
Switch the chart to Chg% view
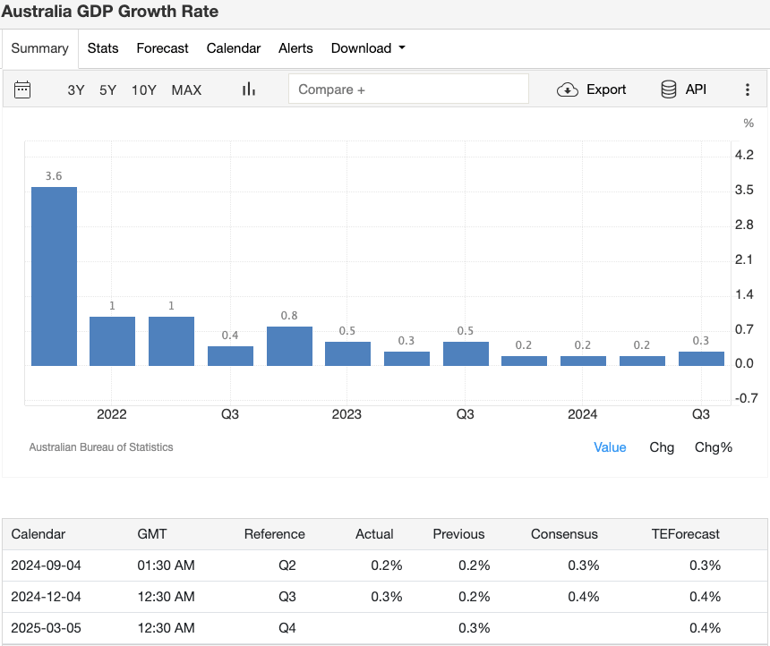click(x=713, y=447)
